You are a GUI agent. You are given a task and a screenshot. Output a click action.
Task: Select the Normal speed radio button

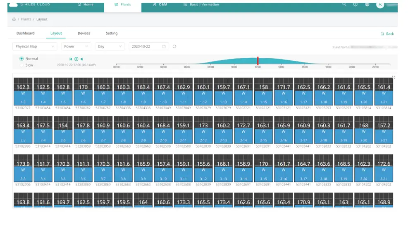pyautogui.click(x=21, y=59)
